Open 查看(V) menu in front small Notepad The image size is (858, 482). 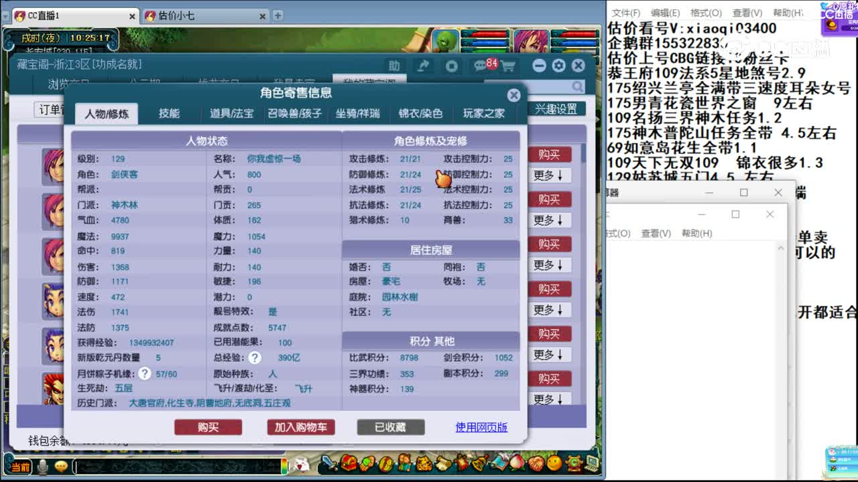(656, 234)
